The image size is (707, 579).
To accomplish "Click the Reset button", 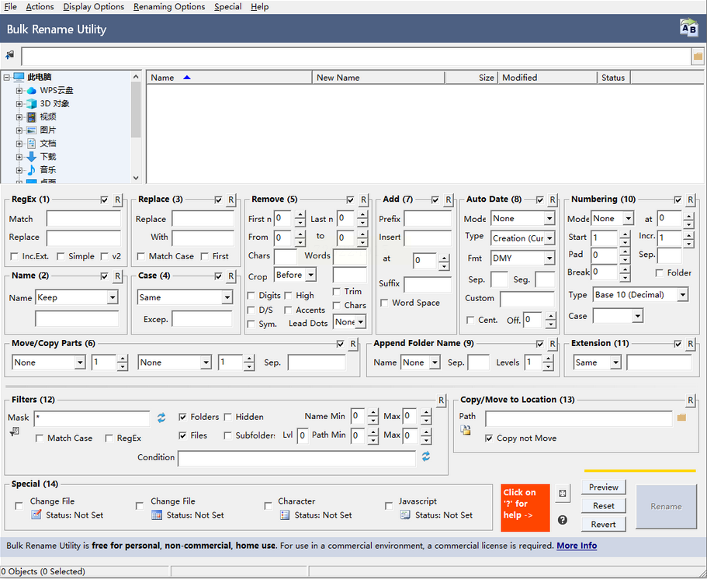I will click(x=603, y=506).
